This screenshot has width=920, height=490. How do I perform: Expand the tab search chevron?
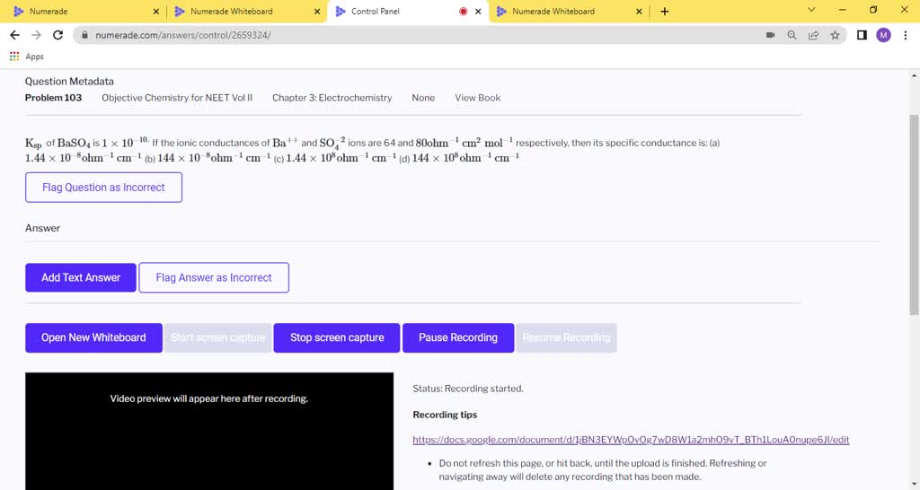pos(811,11)
